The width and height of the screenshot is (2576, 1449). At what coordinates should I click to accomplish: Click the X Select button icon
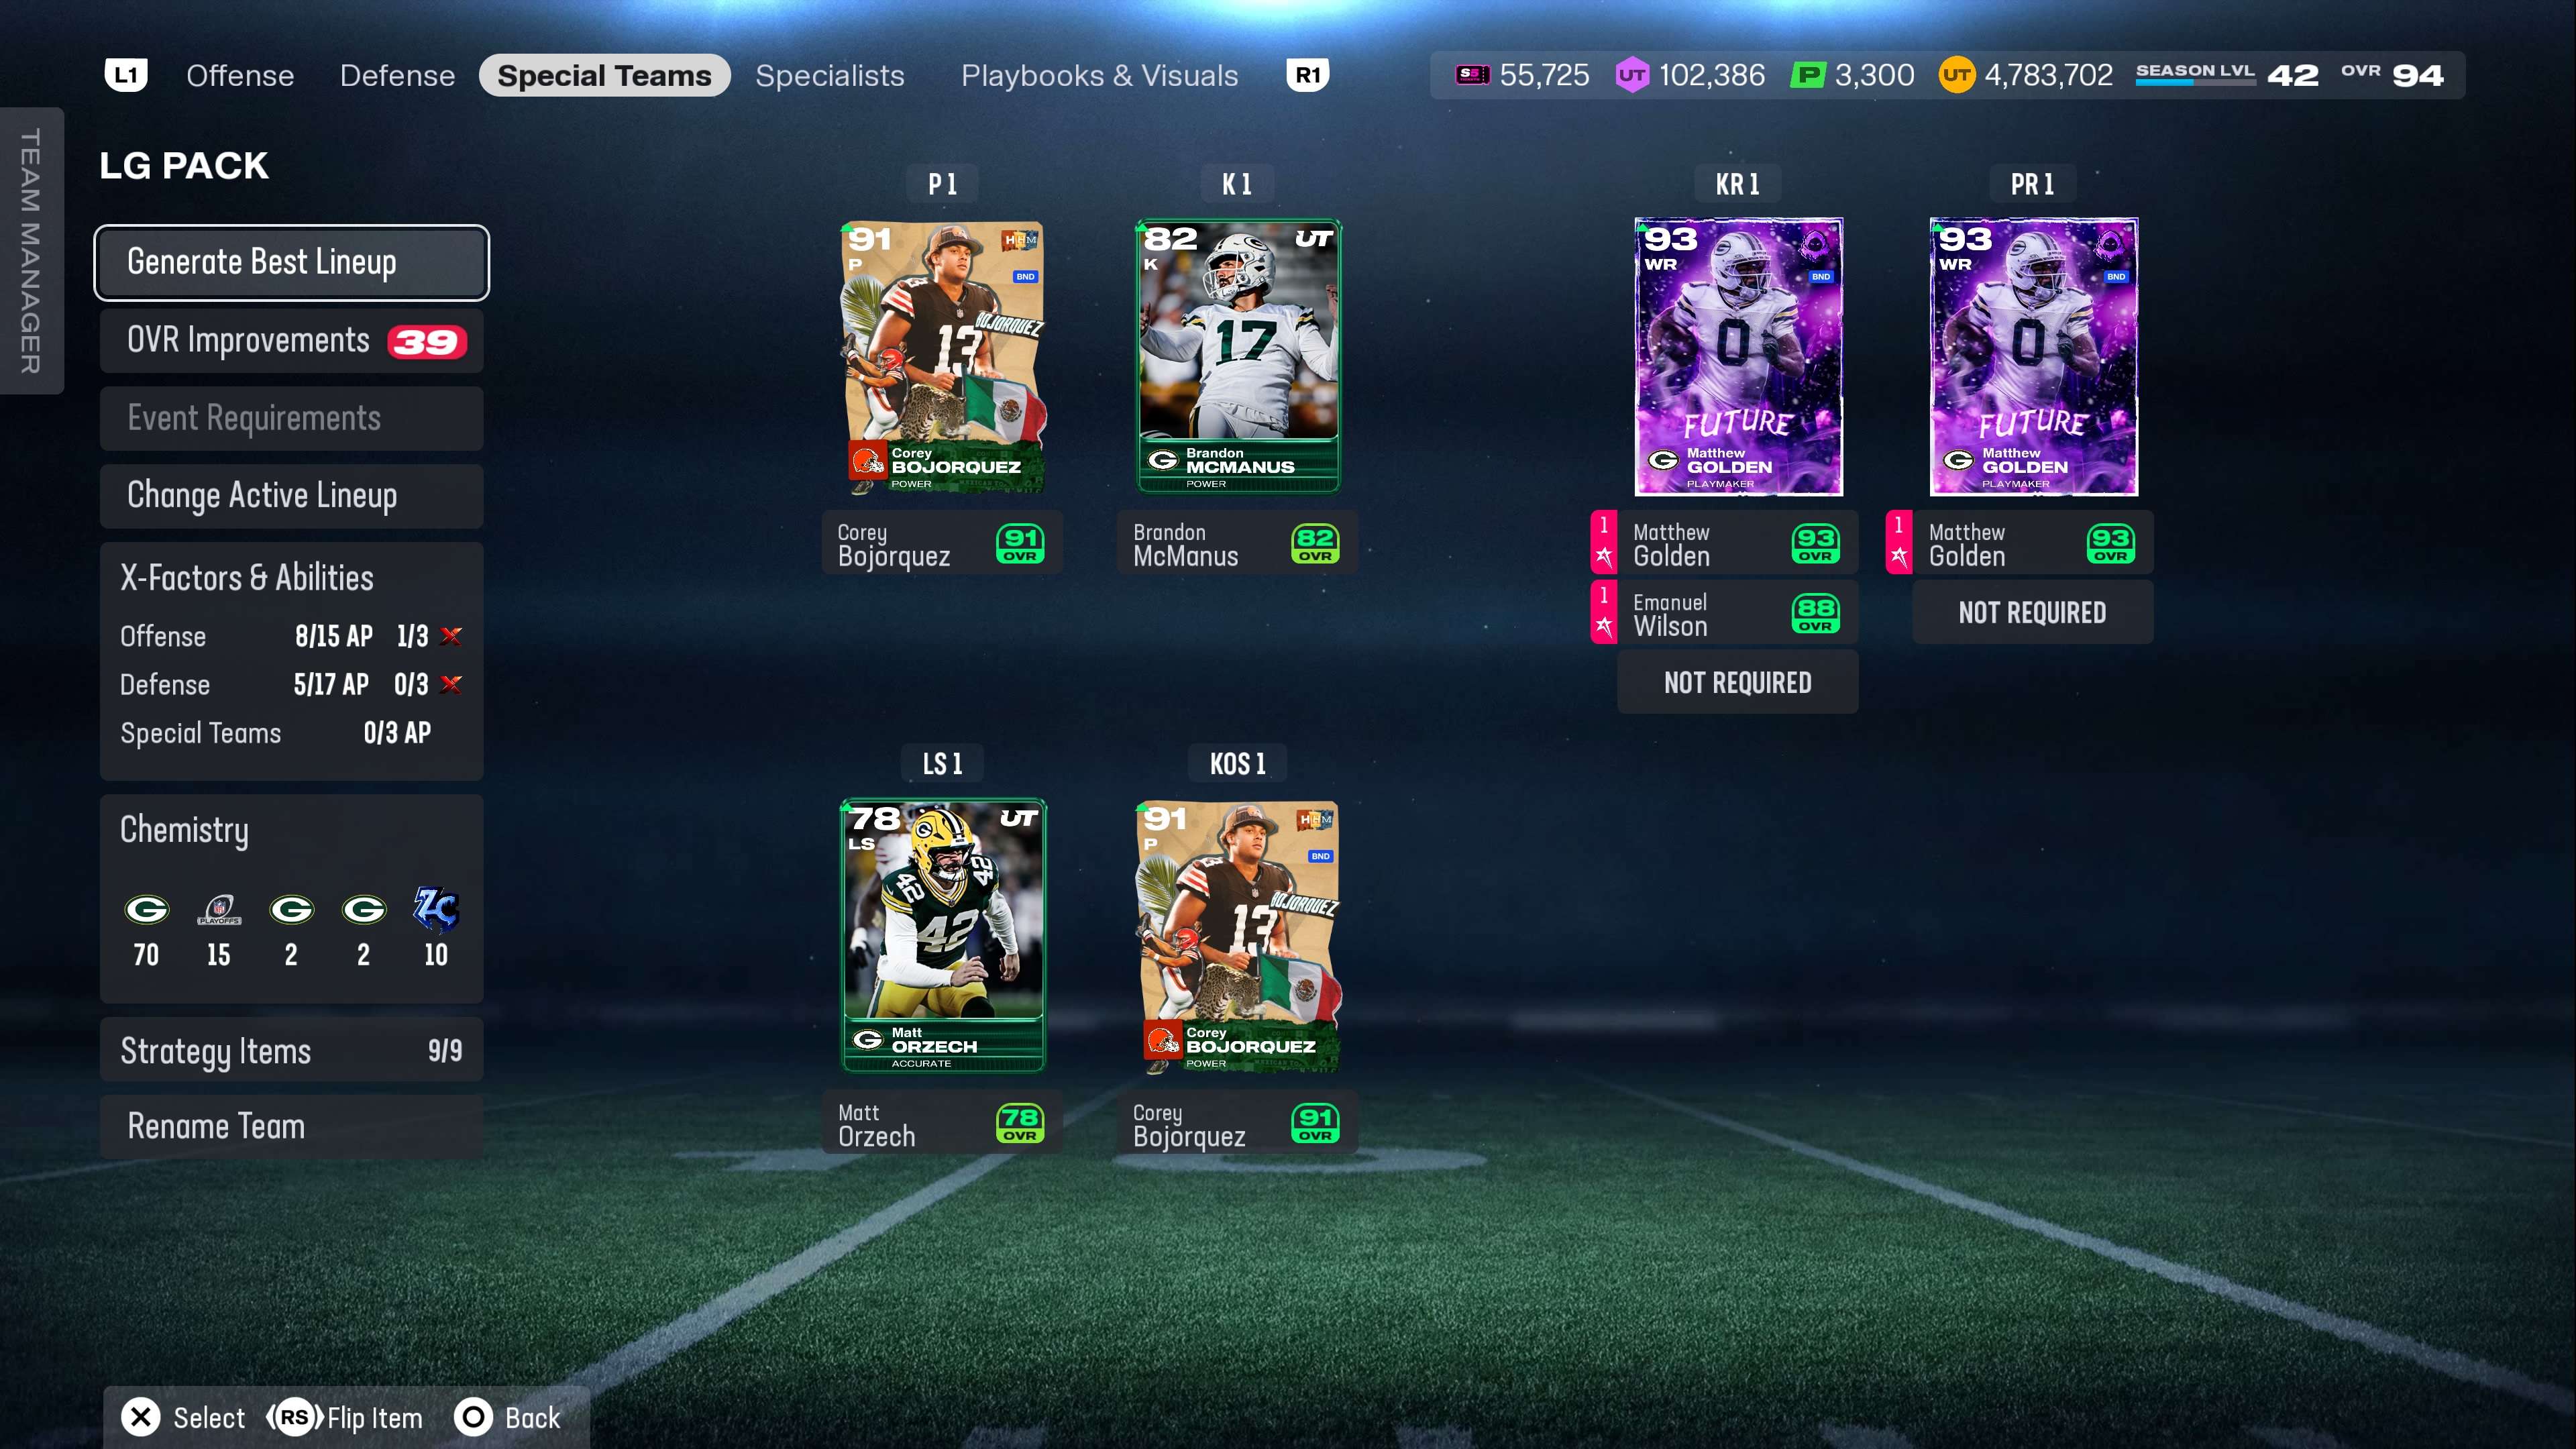point(141,1417)
